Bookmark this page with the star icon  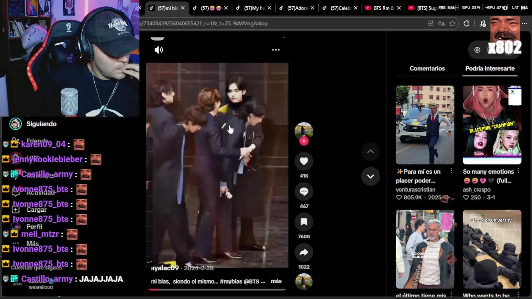(x=453, y=24)
